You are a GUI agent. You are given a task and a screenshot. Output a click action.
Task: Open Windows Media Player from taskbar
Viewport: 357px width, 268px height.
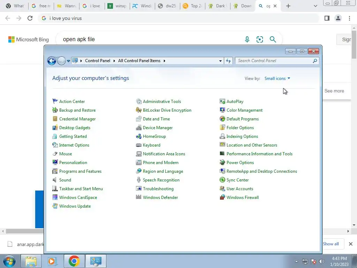52,261
